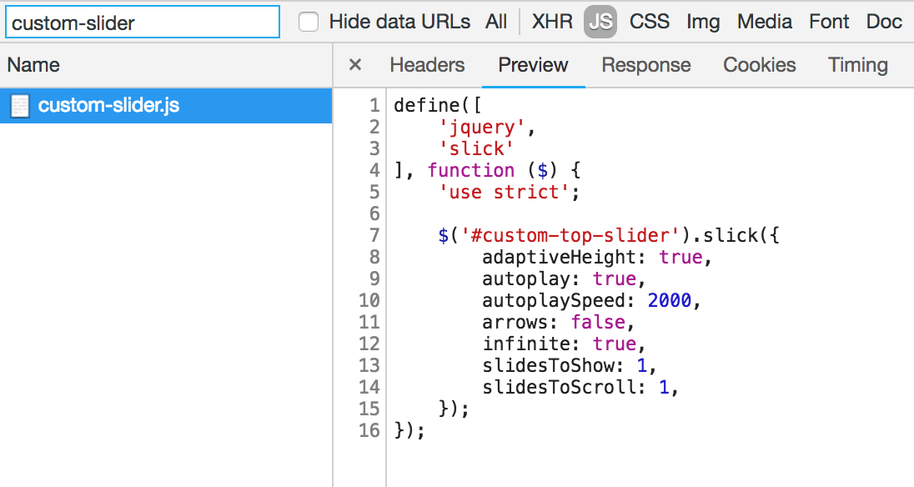Image resolution: width=914 pixels, height=487 pixels.
Task: Click 'slick' dependency string in preview
Action: click(476, 148)
